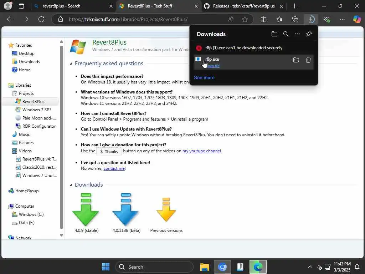
Task: Open Revert8Plus v4 video item
Action: coord(40,159)
